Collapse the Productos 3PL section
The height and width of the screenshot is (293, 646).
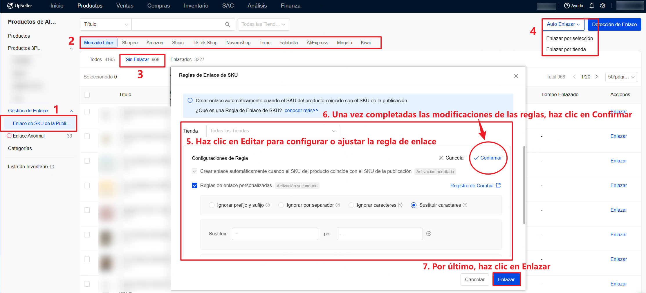(71, 48)
